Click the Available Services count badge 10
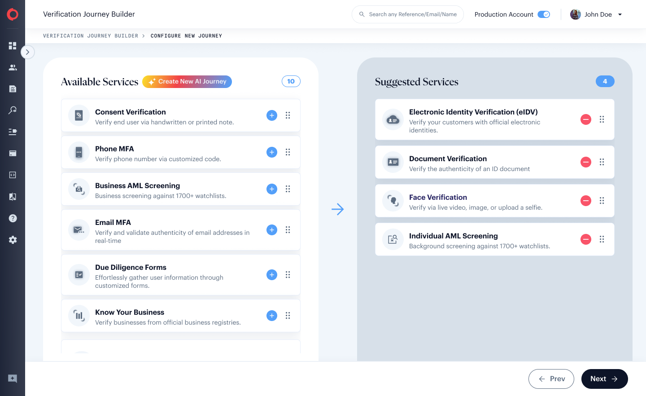The image size is (646, 396). pyautogui.click(x=291, y=81)
